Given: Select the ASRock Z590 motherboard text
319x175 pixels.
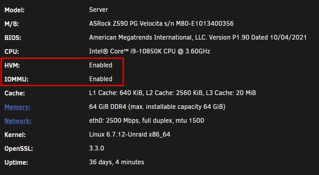Looking at the screenshot, I should pyautogui.click(x=161, y=24).
